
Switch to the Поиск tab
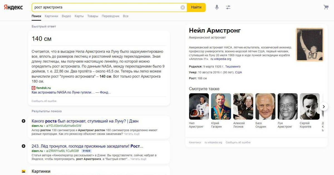[36, 16]
